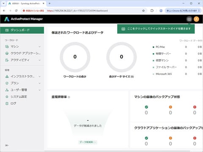Bookmark this page with the star icon
This screenshot has height=152, width=203.
click(143, 11)
